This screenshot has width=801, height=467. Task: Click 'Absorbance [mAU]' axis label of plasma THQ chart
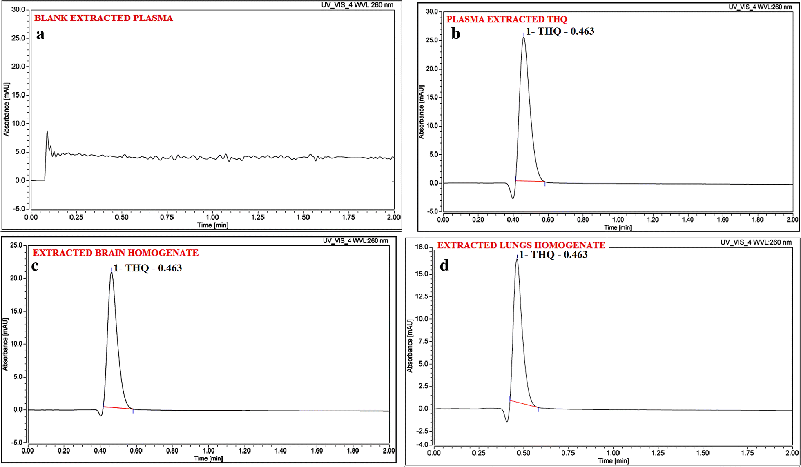422,112
